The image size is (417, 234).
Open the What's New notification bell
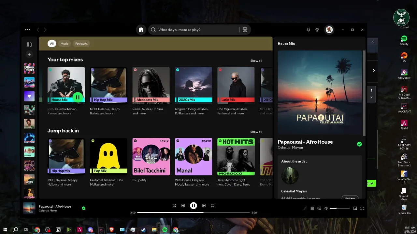tap(308, 30)
